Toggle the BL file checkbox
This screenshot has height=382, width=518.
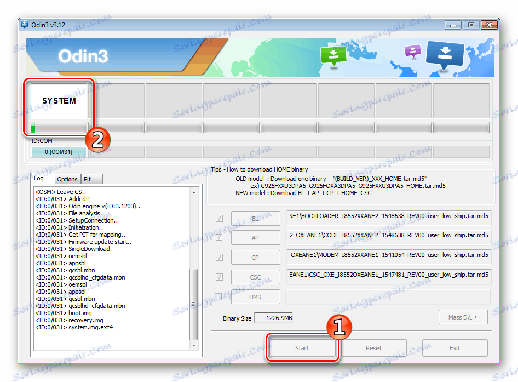click(219, 218)
